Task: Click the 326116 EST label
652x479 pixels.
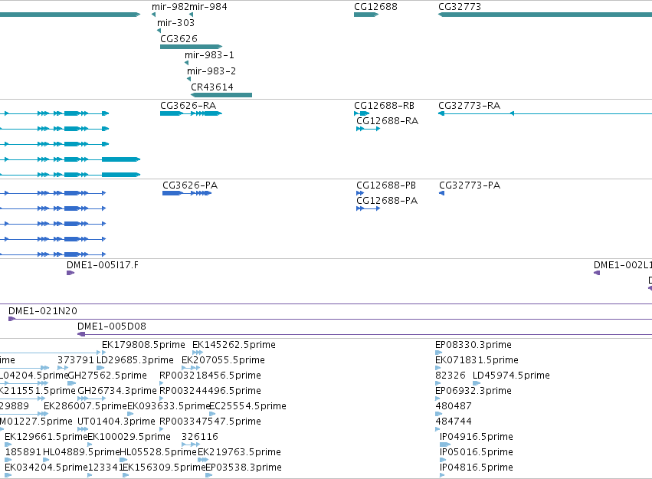Action: coord(200,437)
